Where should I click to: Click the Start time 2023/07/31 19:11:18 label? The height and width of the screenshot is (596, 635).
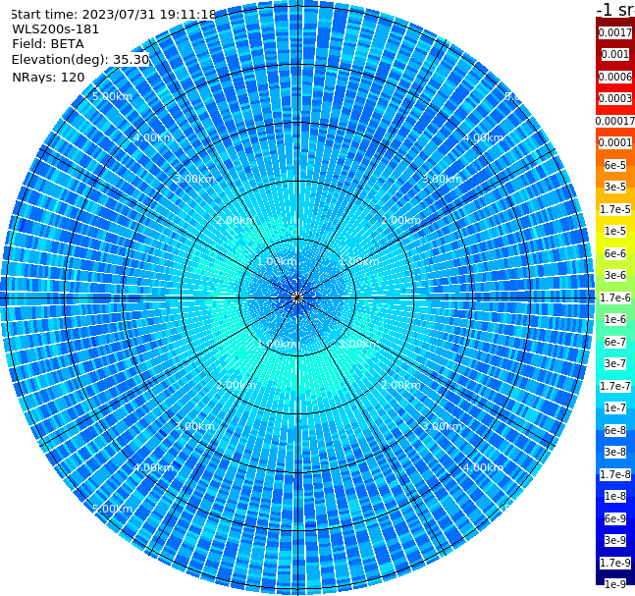[x=114, y=15]
